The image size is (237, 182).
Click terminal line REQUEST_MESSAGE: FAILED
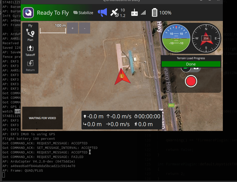43,157
